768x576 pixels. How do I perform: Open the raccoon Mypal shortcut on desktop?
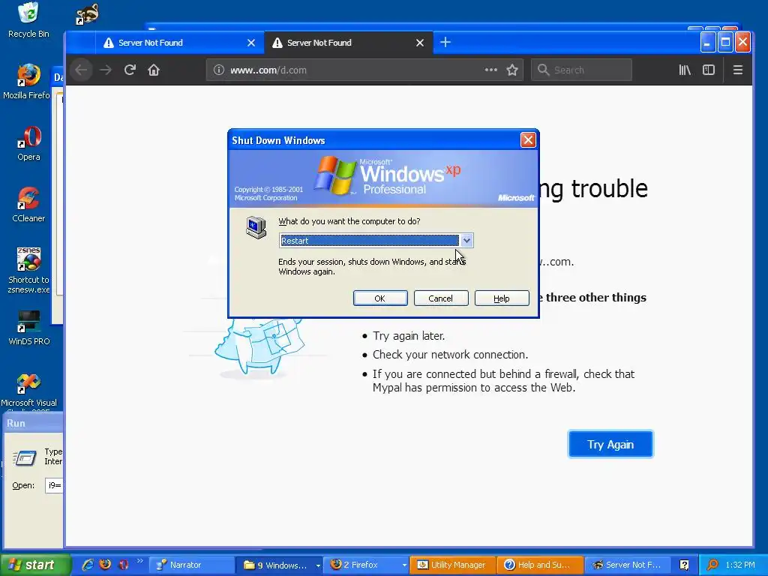tap(87, 13)
